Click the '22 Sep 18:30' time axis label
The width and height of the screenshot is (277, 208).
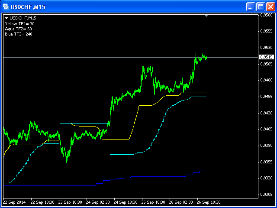pos(42,202)
